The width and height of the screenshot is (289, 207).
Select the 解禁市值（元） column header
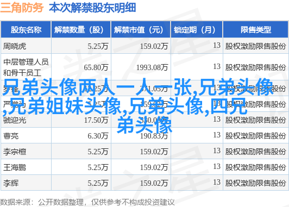pos(141,30)
